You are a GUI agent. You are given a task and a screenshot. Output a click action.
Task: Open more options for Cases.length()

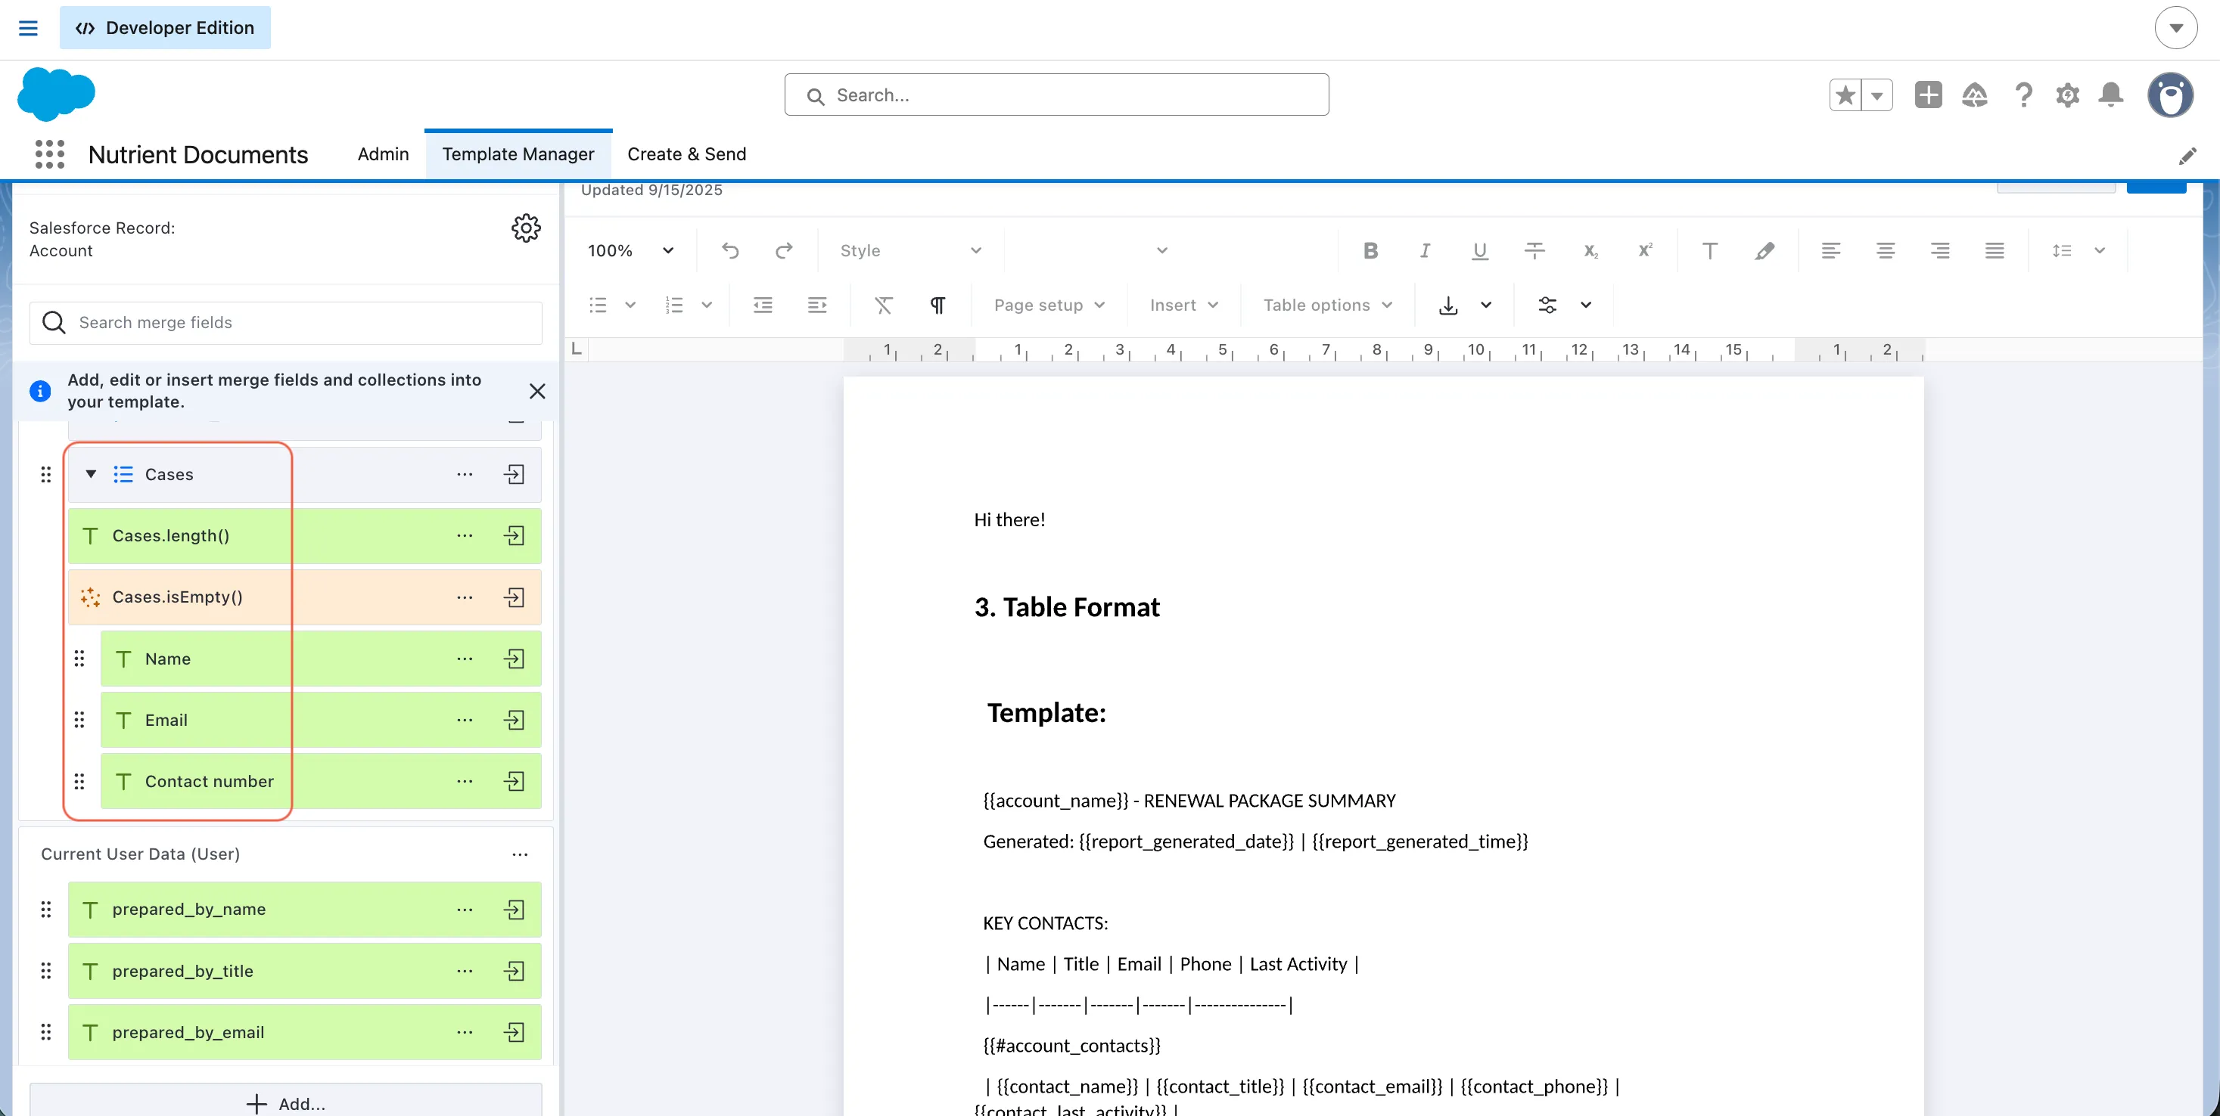pos(465,535)
